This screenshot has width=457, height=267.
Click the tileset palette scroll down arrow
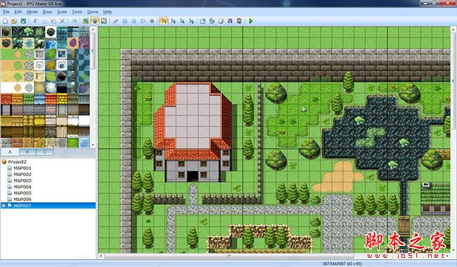click(x=93, y=145)
